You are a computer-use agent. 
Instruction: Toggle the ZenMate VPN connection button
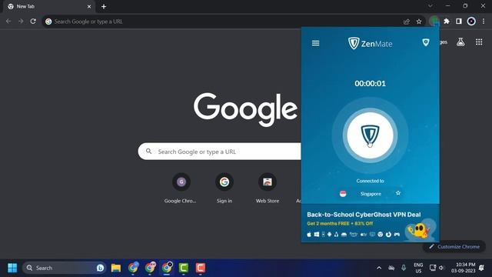[370, 135]
